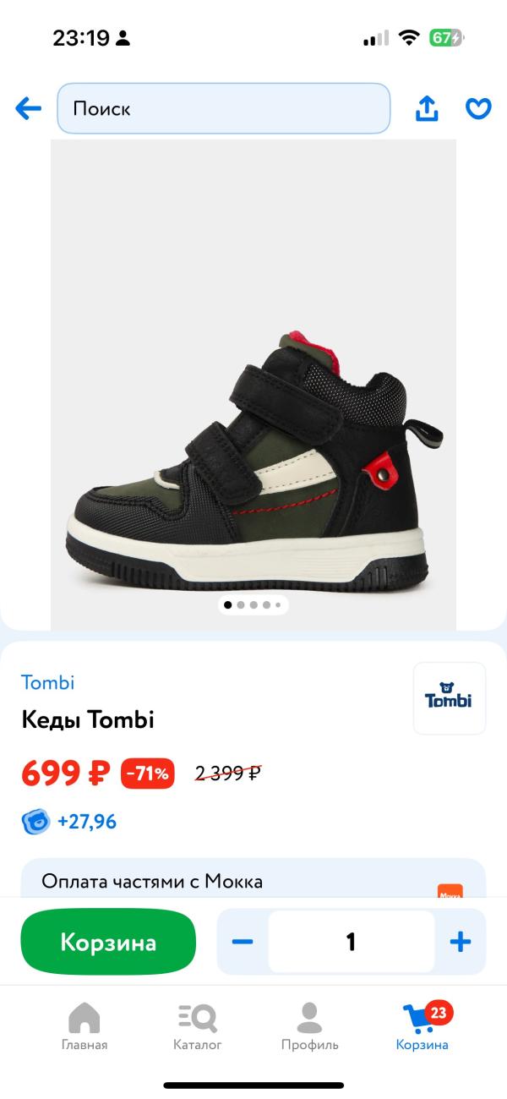Add sneakers to favorites with heart icon
This screenshot has height=1099, width=507.
click(478, 108)
